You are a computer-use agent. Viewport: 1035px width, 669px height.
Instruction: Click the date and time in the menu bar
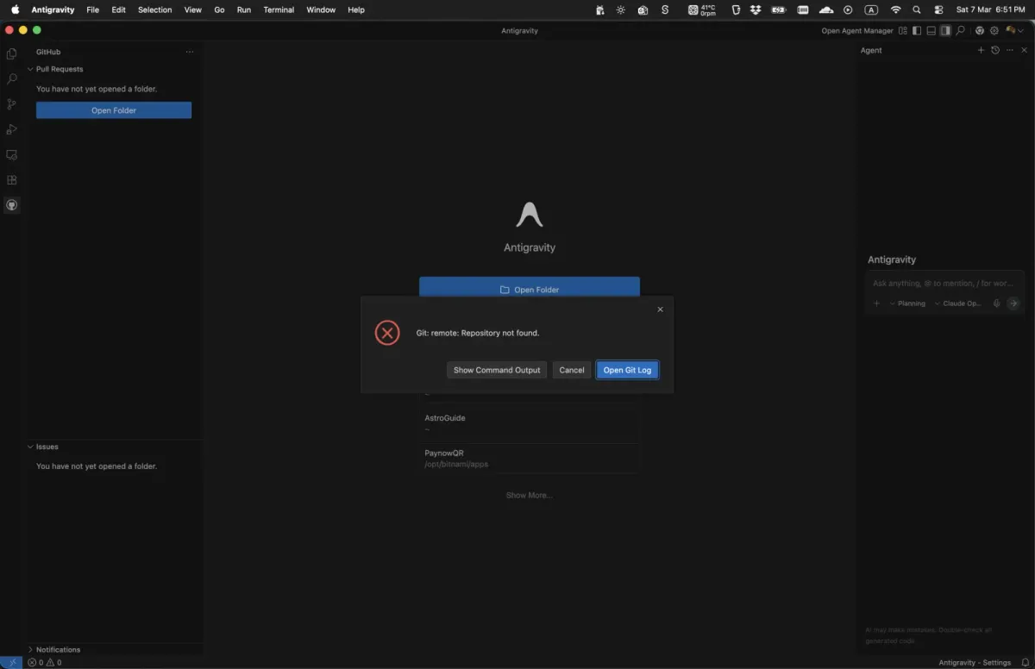[x=990, y=9]
